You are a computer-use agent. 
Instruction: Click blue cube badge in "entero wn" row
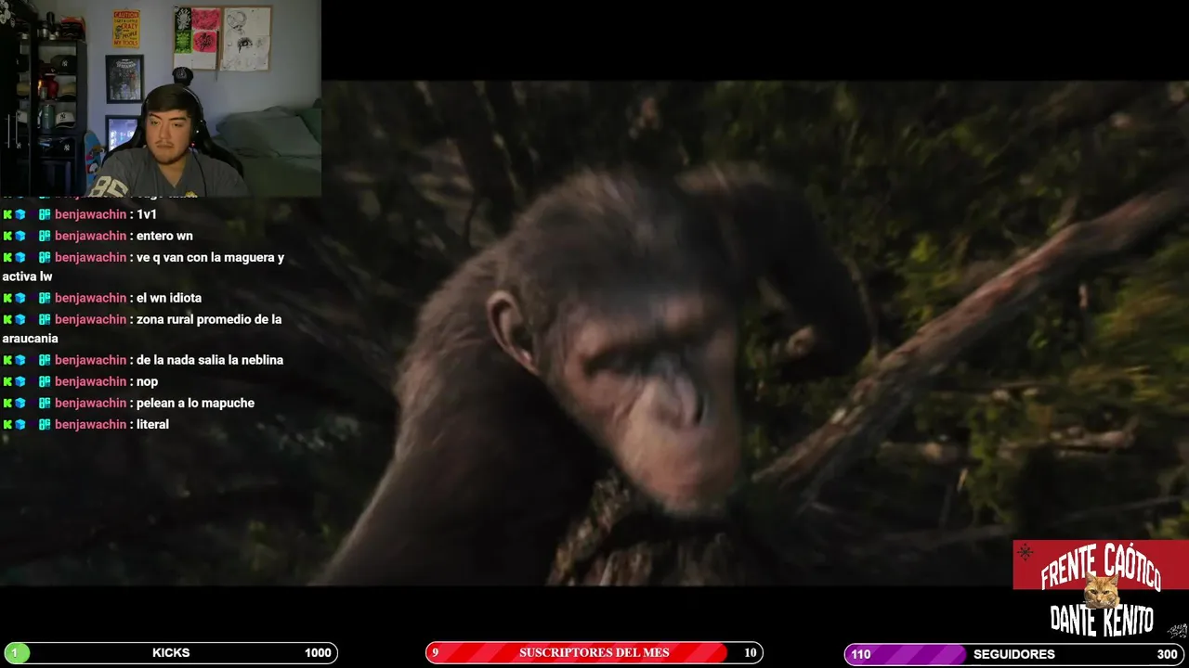click(20, 236)
